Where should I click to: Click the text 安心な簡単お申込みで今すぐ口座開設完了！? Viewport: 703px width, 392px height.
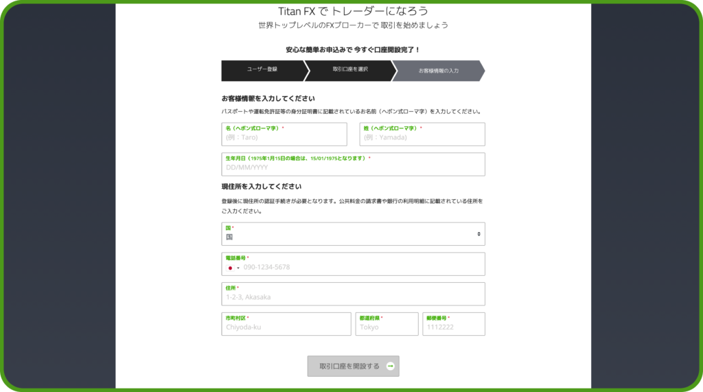[x=354, y=50]
